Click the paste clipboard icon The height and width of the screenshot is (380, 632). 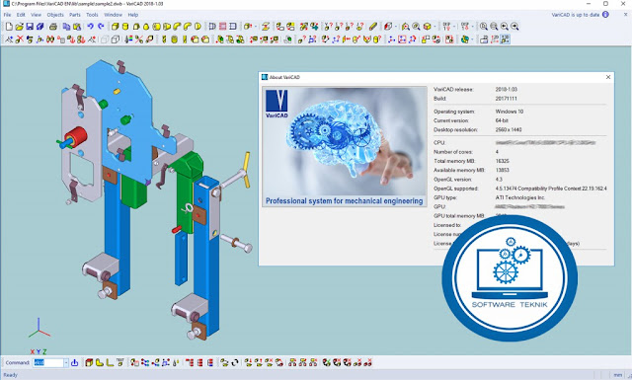click(77, 27)
